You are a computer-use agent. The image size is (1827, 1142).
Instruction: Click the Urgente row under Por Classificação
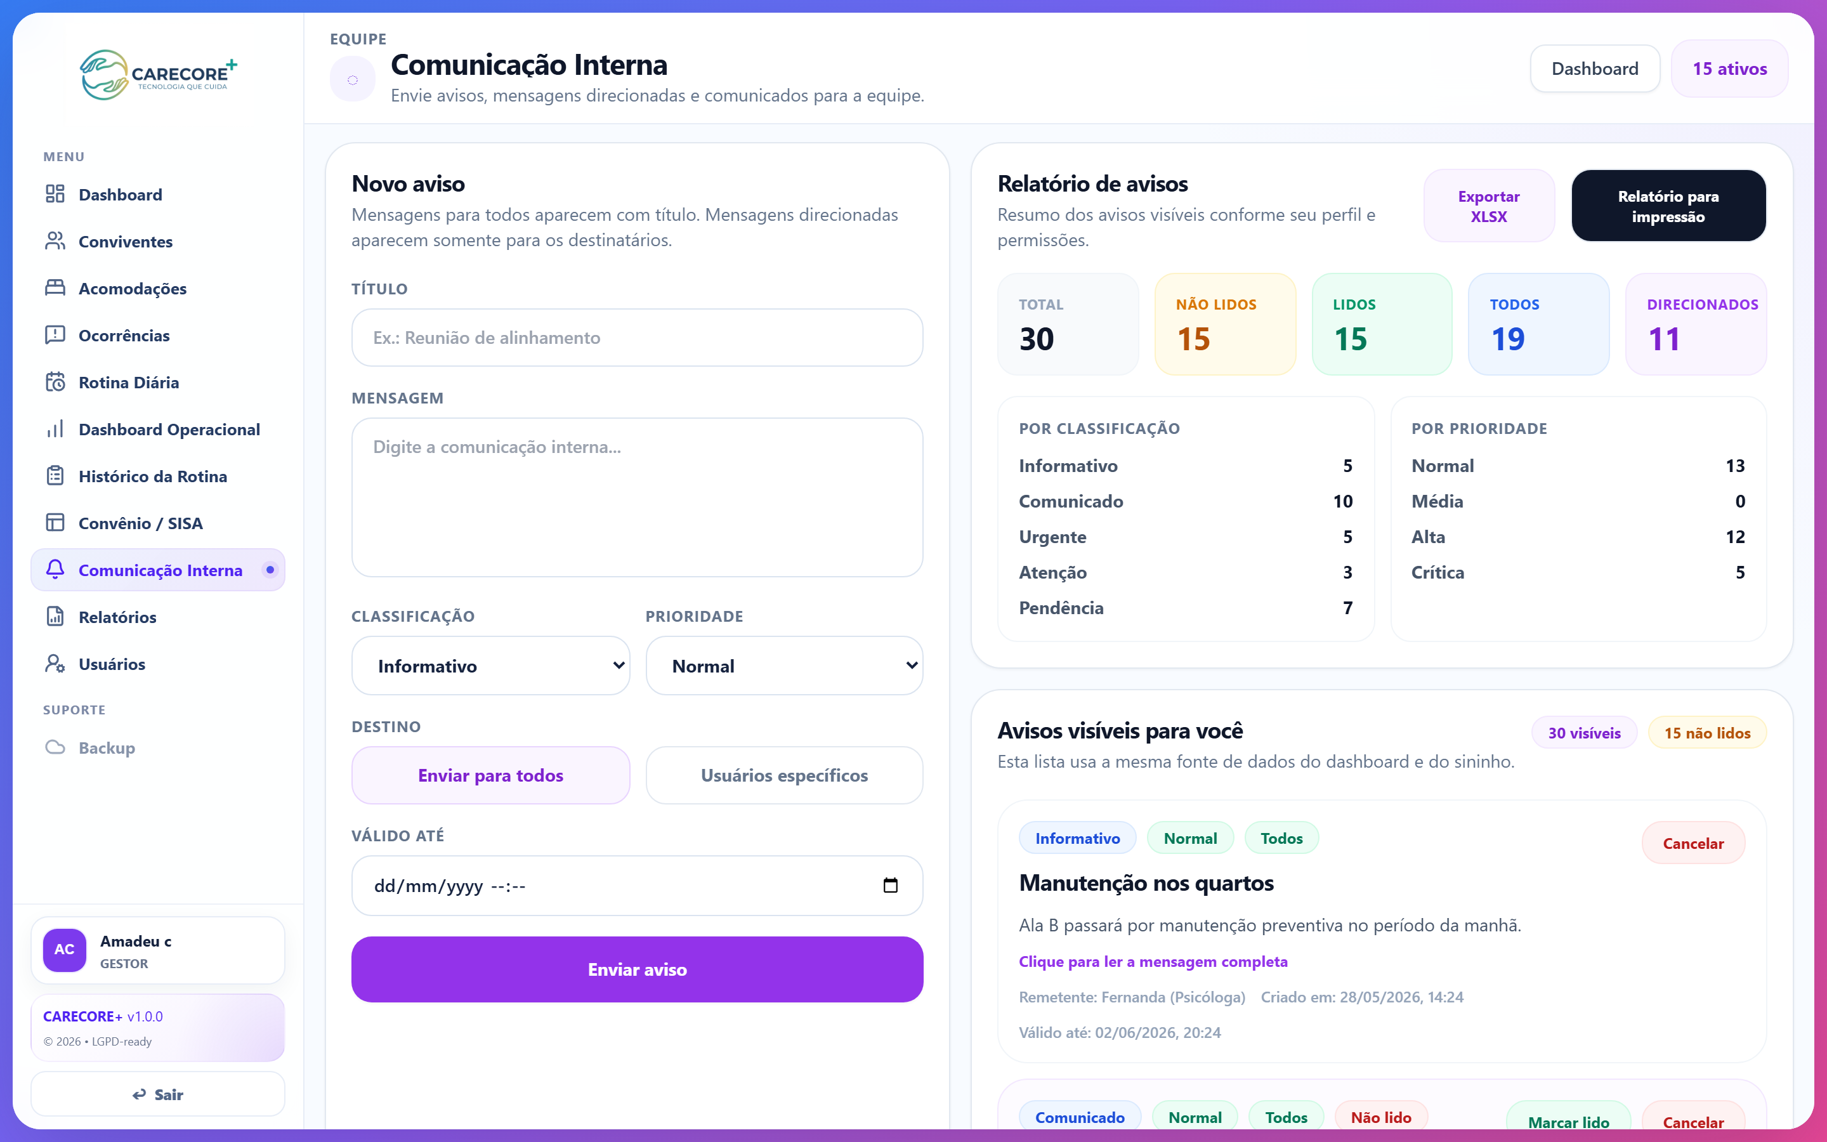point(1185,536)
